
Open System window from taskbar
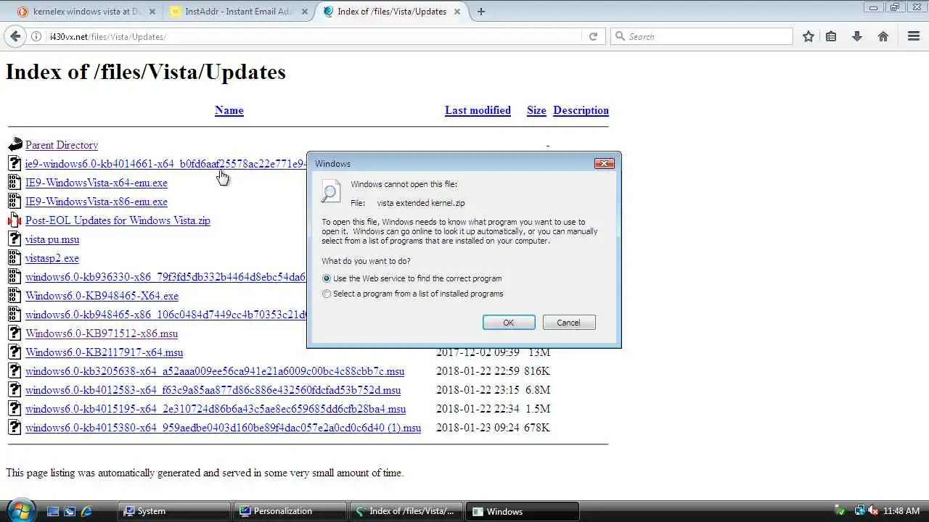click(174, 511)
